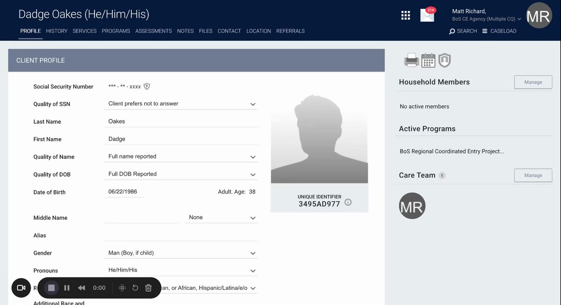This screenshot has height=305, width=561.
Task: Open the mail inbox with 214 badge
Action: click(428, 15)
